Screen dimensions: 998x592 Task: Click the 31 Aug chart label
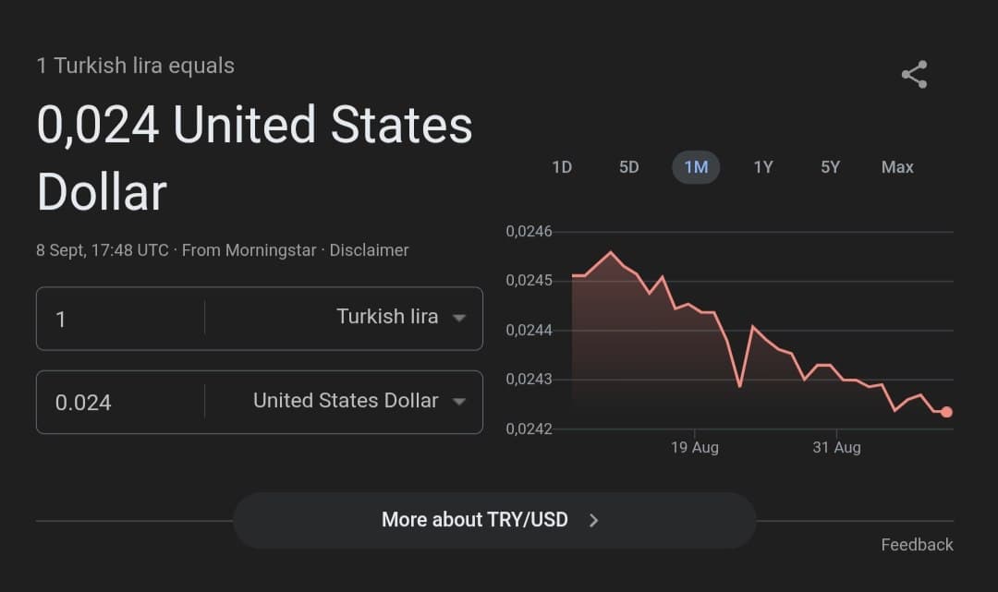tap(835, 447)
